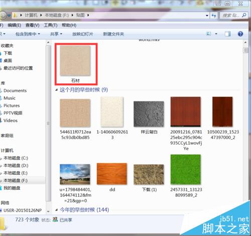Open 最近访问的位置 in the sidebar
Screen dimensions: 251x236
[x=18, y=68]
